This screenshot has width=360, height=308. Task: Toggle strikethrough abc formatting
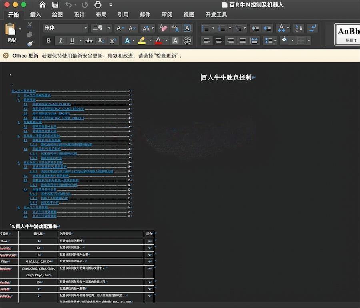[89, 41]
